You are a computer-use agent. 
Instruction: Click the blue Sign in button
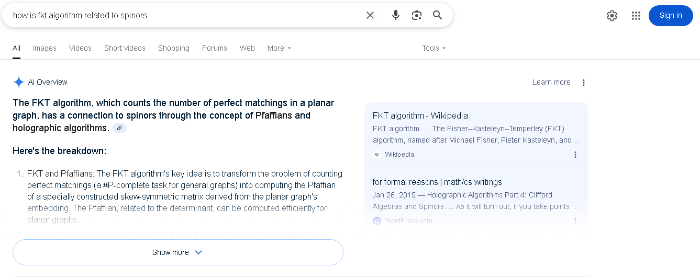671,16
